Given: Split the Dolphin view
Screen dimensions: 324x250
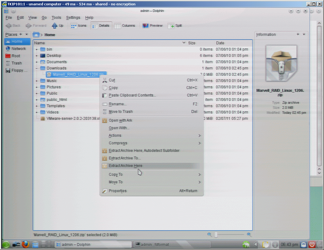Looking at the screenshot, I should coord(175,26).
